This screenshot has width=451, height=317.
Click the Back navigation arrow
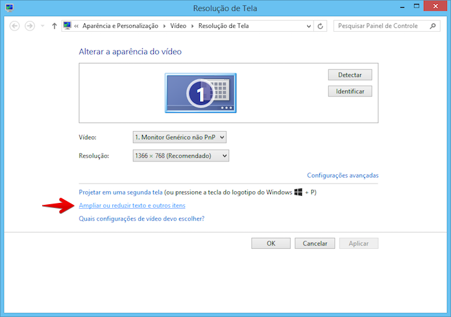[x=15, y=26]
